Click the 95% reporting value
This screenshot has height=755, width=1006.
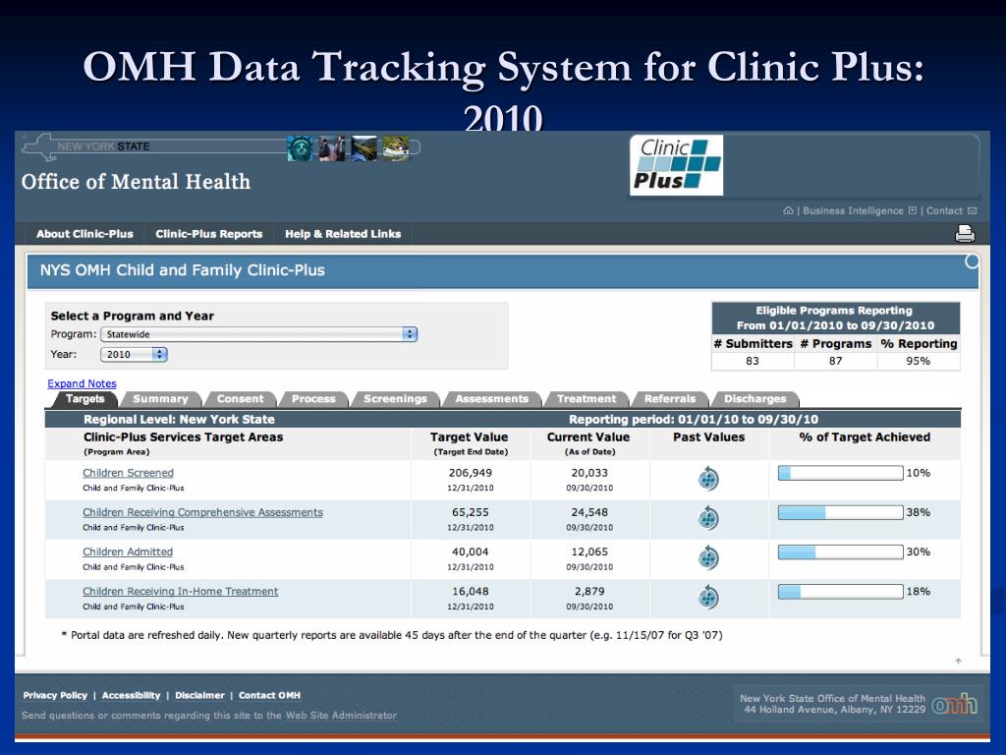pos(919,361)
